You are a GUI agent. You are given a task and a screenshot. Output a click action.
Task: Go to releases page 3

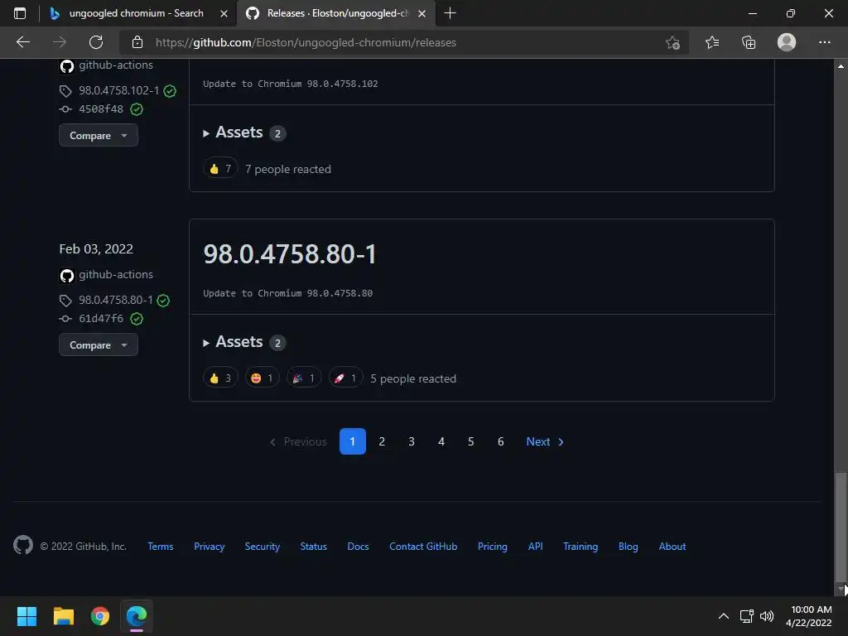(x=412, y=441)
